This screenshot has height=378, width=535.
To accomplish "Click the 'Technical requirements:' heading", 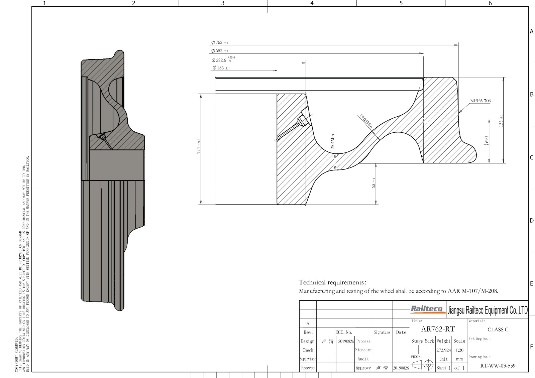I will [x=333, y=282].
